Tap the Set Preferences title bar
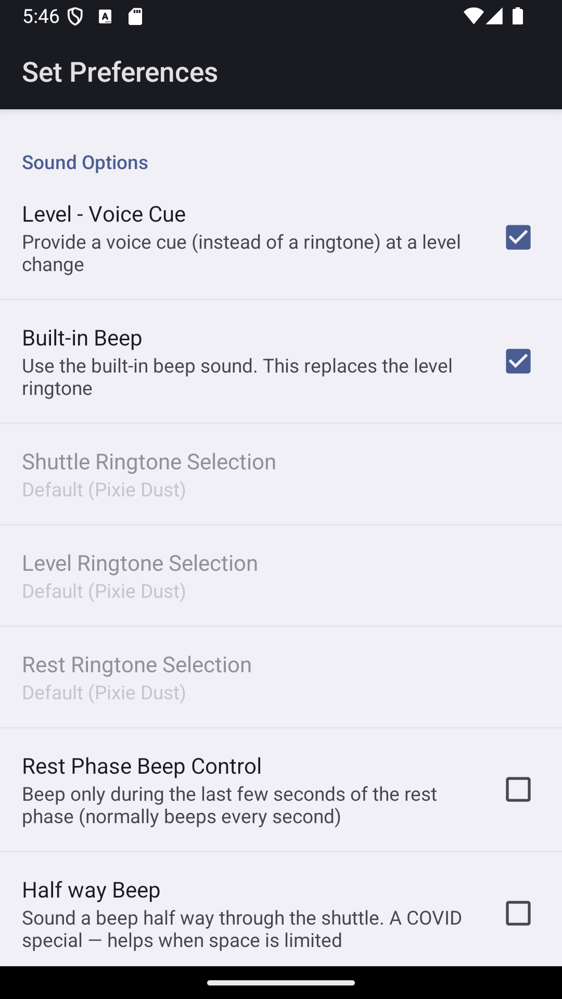This screenshot has width=562, height=999. click(120, 72)
